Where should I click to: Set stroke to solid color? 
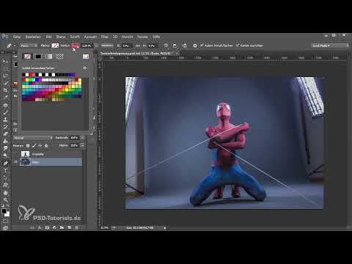click(x=38, y=56)
